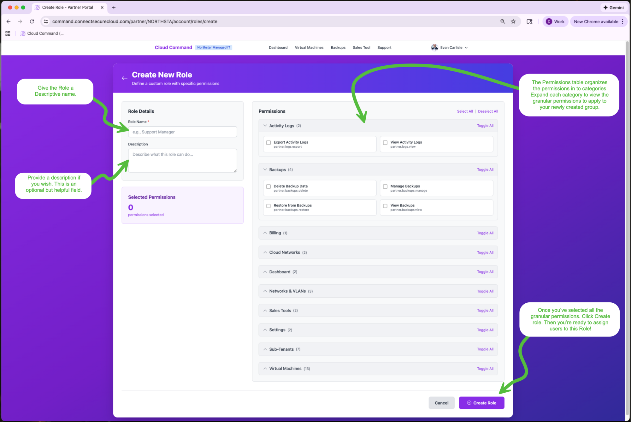Image resolution: width=631 pixels, height=422 pixels.
Task: Click the Cloud Command logo icon
Action: [23, 33]
